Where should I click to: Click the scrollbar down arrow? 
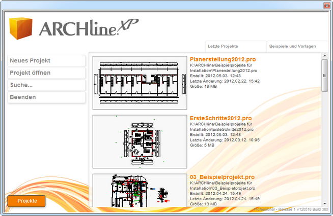coord(325,203)
